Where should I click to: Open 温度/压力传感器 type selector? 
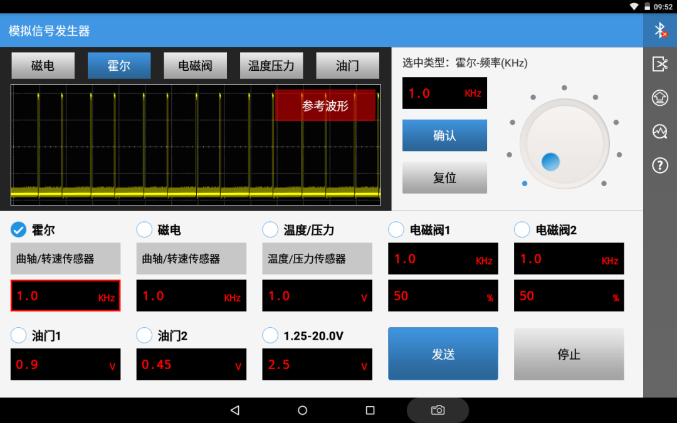coord(317,259)
